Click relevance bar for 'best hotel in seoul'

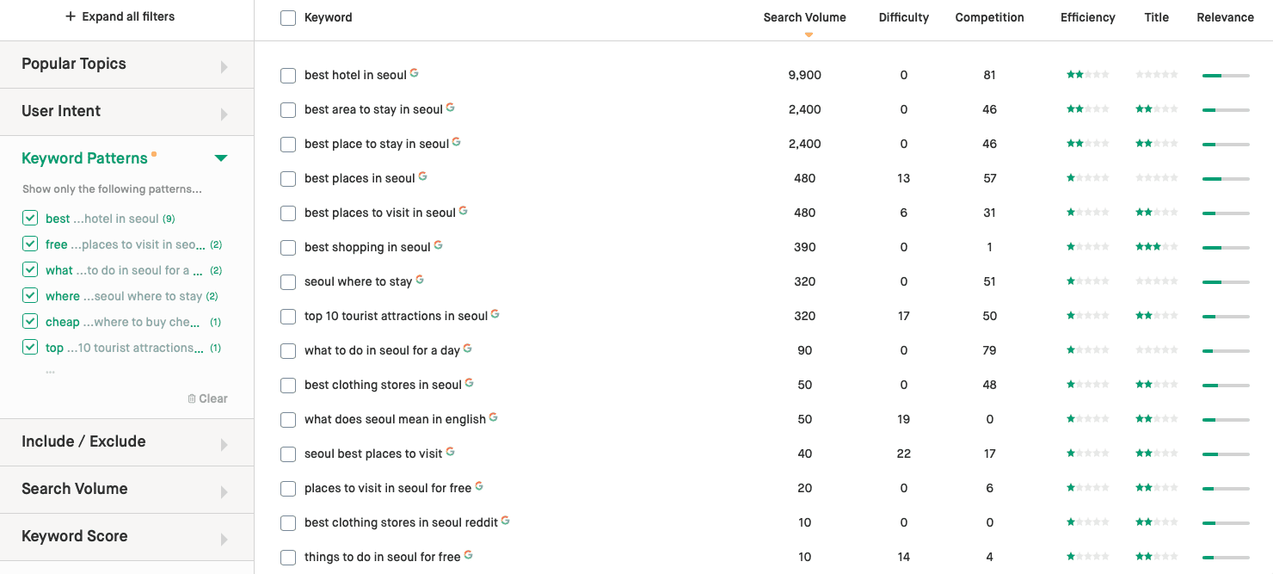[x=1226, y=76]
